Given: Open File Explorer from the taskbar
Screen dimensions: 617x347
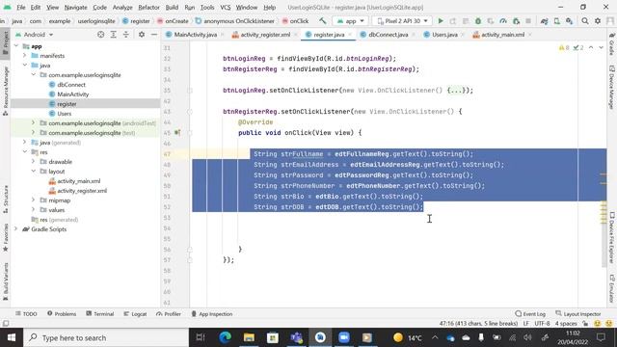Looking at the screenshot, I should (249, 337).
